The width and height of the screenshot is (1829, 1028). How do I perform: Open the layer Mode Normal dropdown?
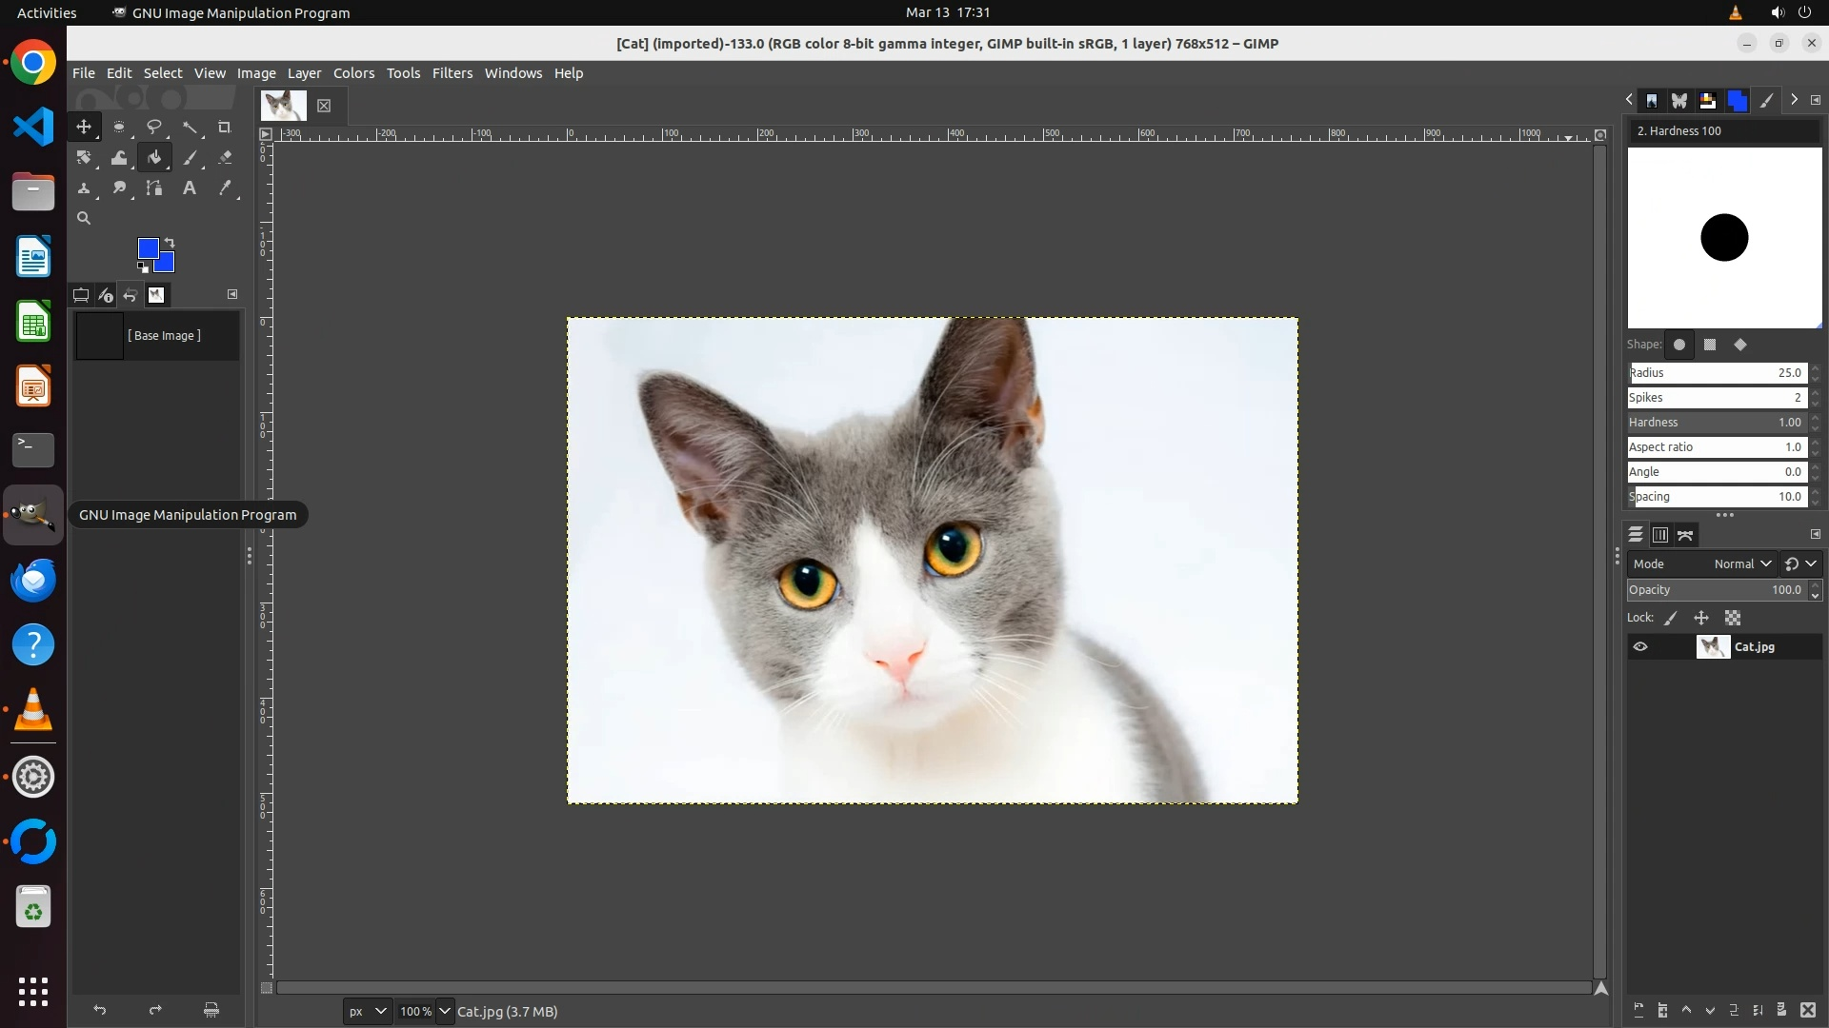(x=1742, y=564)
